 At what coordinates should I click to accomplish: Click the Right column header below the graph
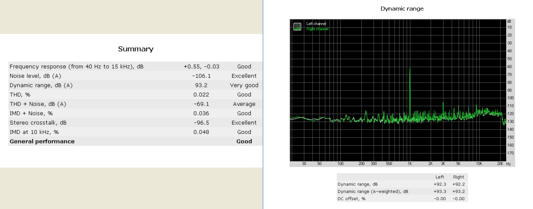(x=458, y=177)
